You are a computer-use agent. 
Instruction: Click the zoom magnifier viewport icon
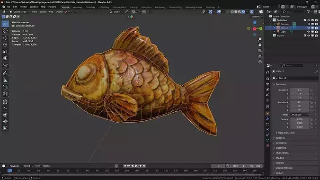tap(260, 39)
